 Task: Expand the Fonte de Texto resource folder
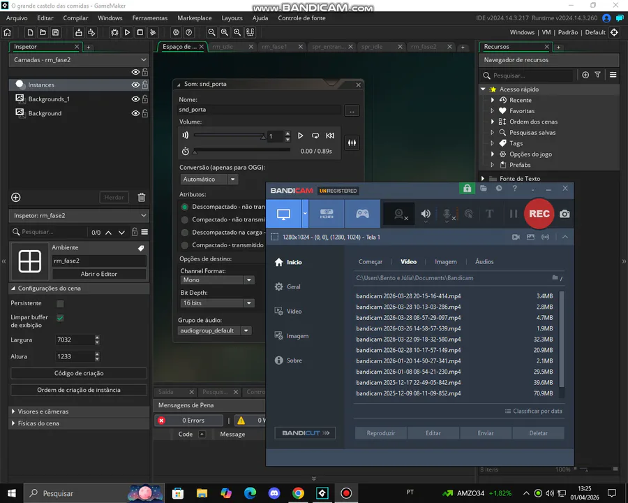pos(483,179)
